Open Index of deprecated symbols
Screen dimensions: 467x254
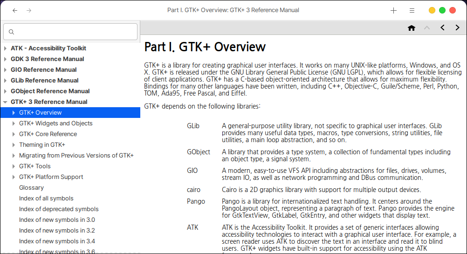tap(59, 209)
